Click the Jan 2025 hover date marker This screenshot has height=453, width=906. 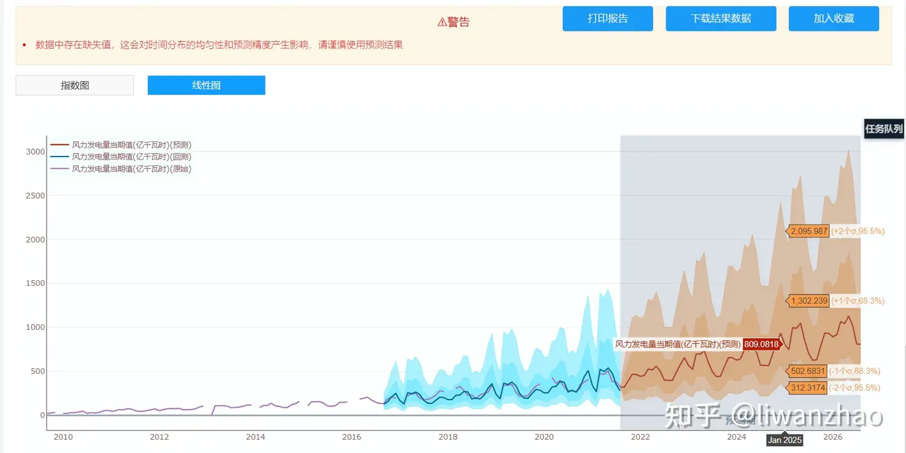point(785,440)
